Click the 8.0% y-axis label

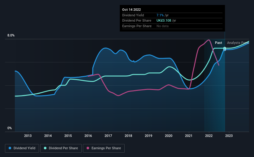pyautogui.click(x=11, y=36)
